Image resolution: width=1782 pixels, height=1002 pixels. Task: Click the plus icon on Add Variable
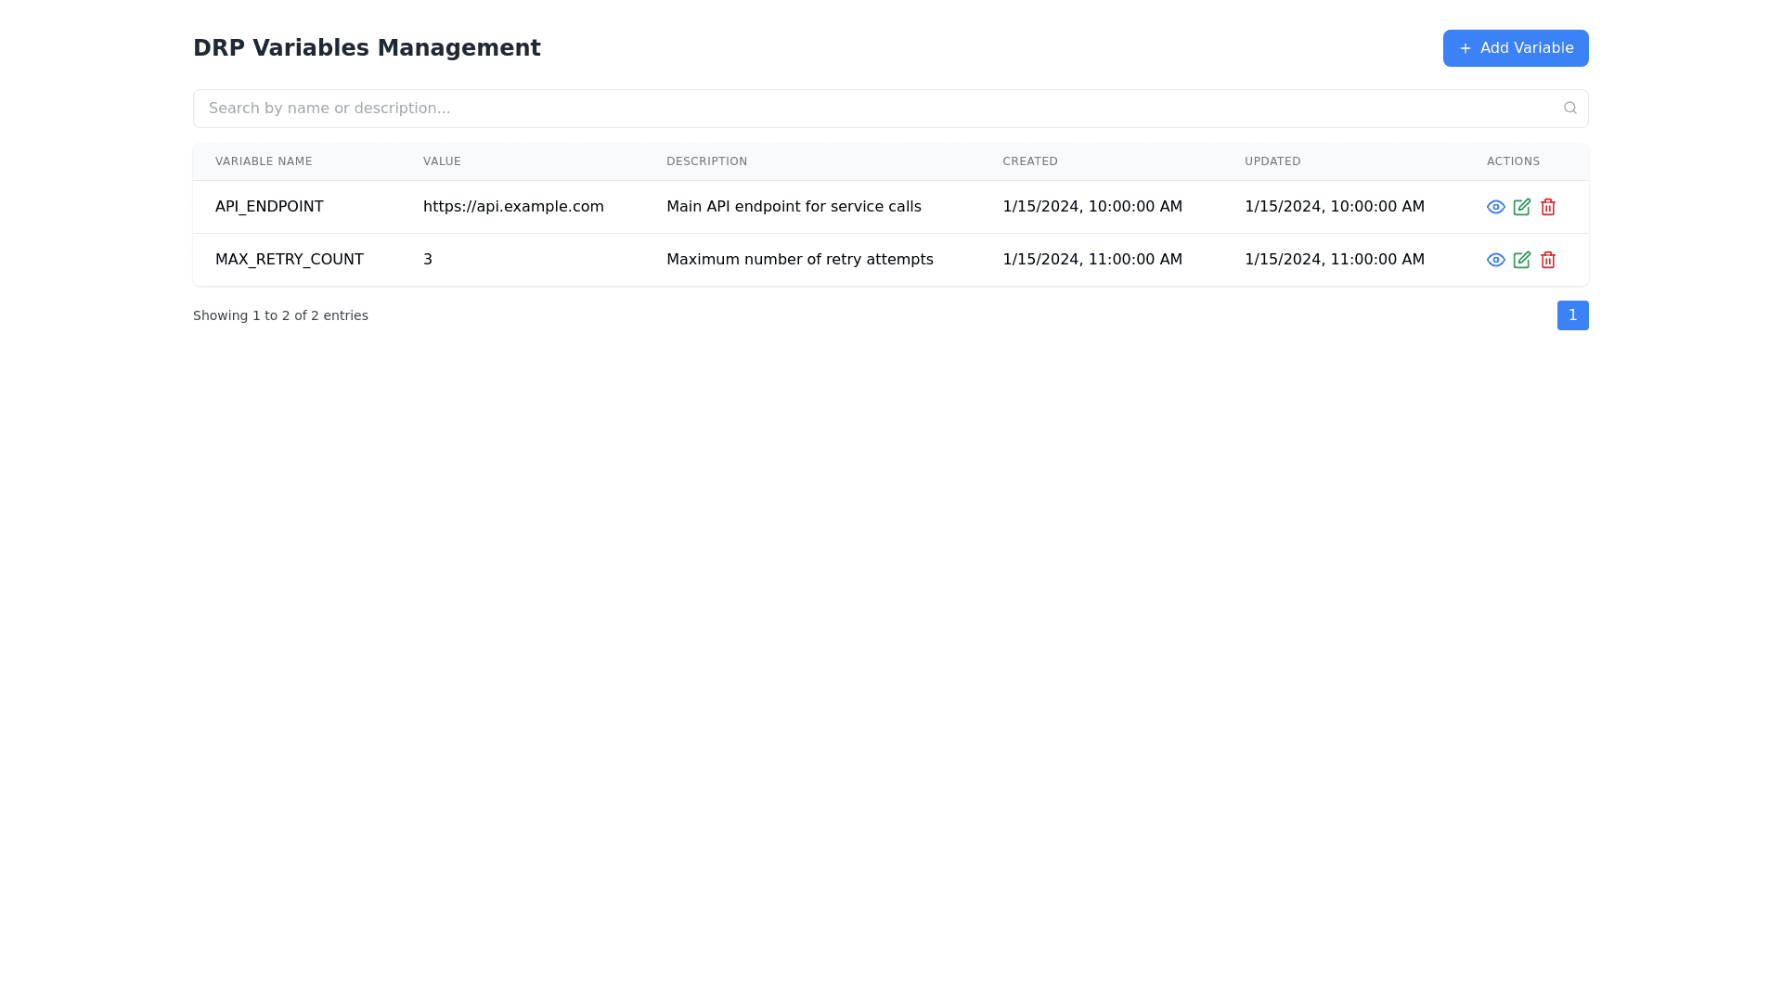(1465, 47)
